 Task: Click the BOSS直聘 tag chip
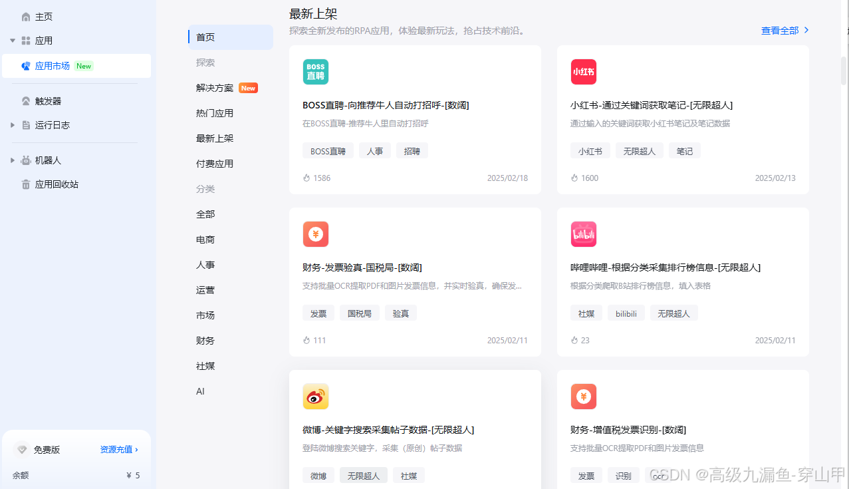click(328, 151)
